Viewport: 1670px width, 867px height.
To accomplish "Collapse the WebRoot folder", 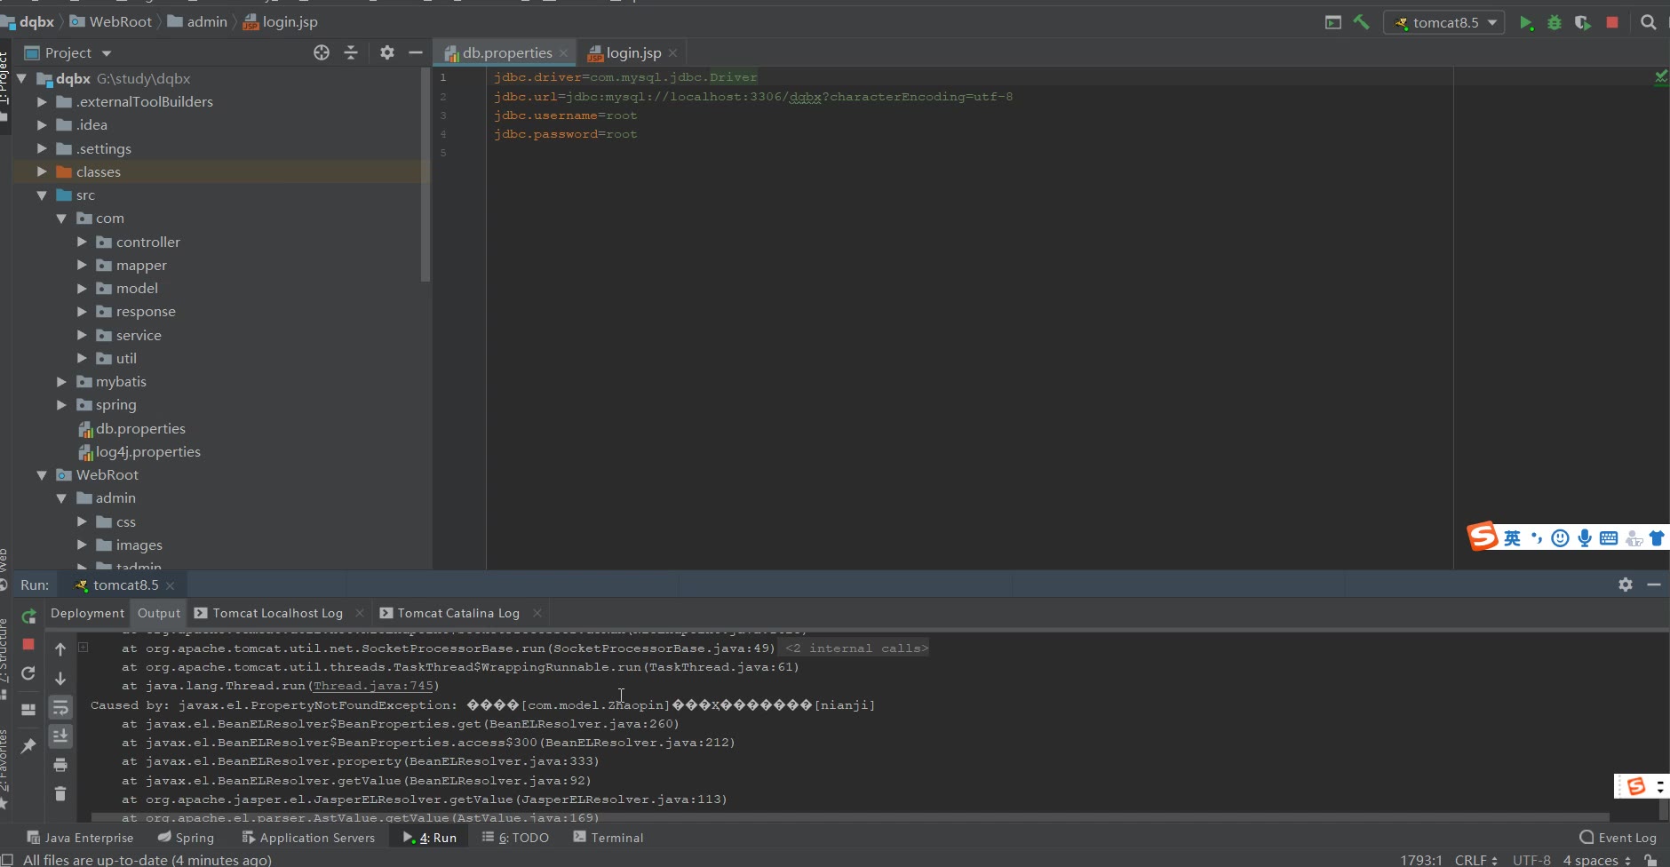I will pyautogui.click(x=42, y=475).
